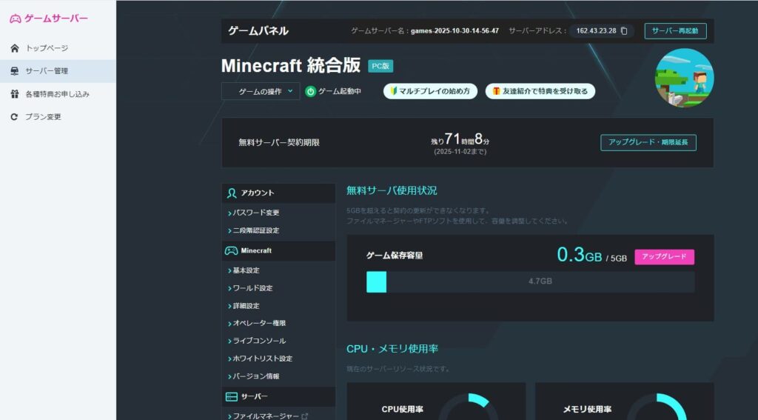Open プラン変更 in sidebar
The height and width of the screenshot is (420, 758).
click(58, 116)
